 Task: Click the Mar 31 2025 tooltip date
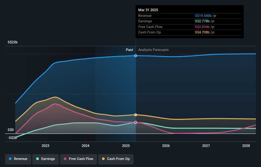(148, 10)
